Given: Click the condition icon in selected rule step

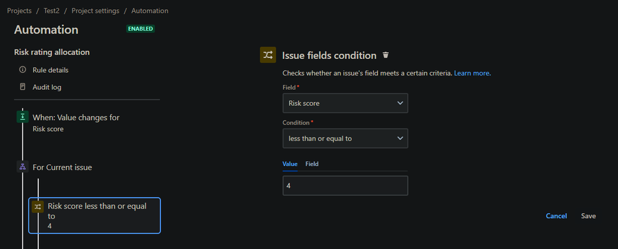Looking at the screenshot, I should tap(37, 206).
